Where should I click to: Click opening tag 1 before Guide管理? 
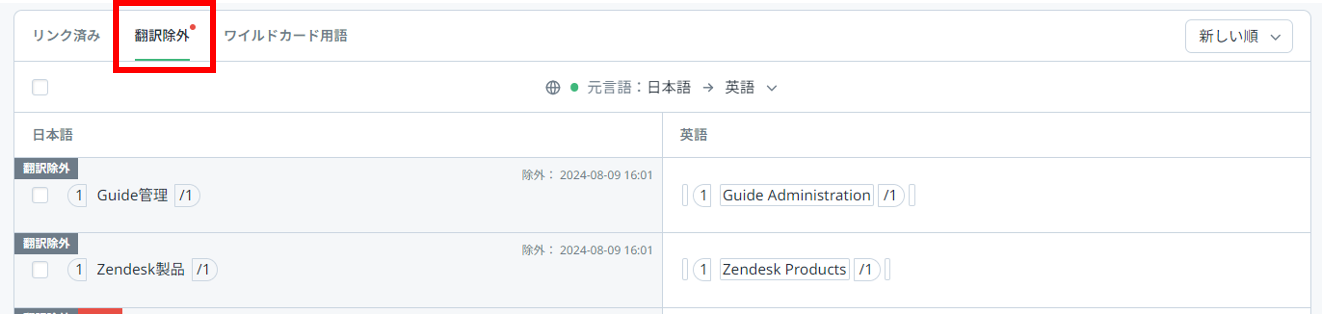(x=78, y=196)
